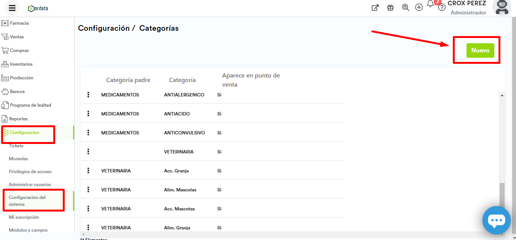Open the gift icon in header
The height and width of the screenshot is (240, 516).
point(390,8)
